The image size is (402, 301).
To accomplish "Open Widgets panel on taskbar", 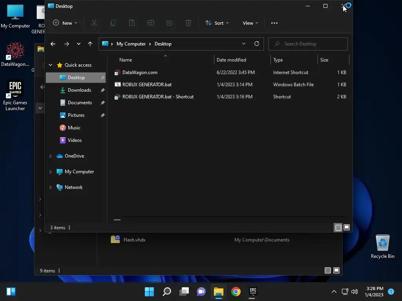I will tap(11, 292).
